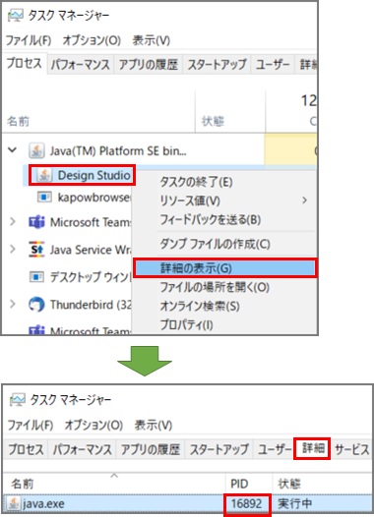This screenshot has height=517, width=374.
Task: Sort by 名前 column in the process list
Action: 18,121
